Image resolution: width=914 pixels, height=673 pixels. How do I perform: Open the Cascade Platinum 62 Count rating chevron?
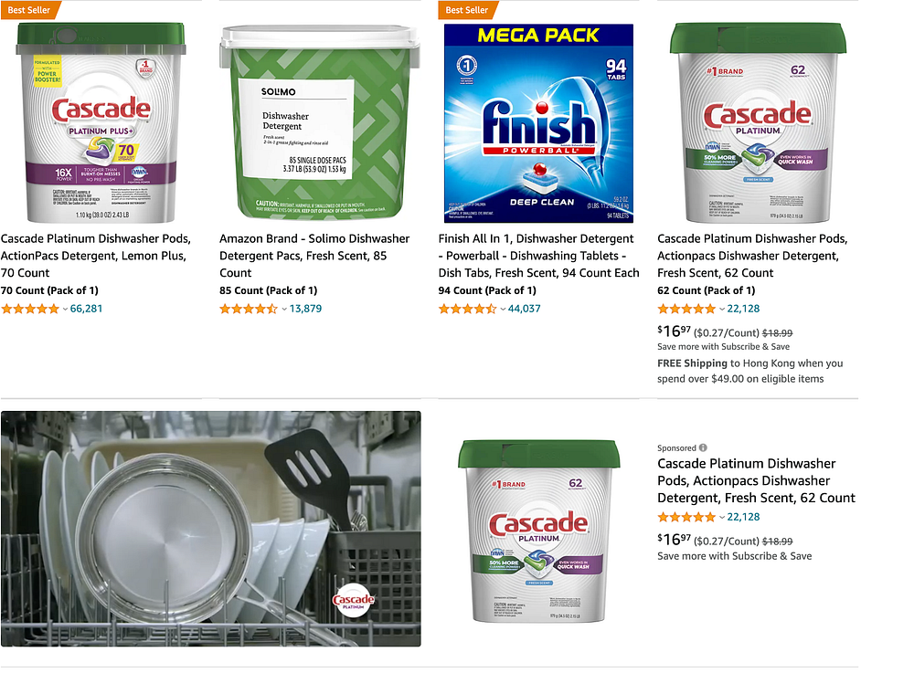tap(722, 310)
